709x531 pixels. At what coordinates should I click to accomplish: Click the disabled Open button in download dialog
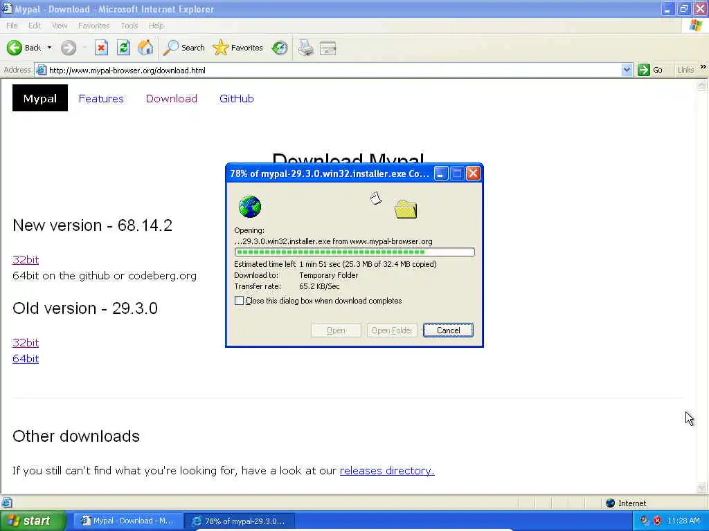coord(336,330)
